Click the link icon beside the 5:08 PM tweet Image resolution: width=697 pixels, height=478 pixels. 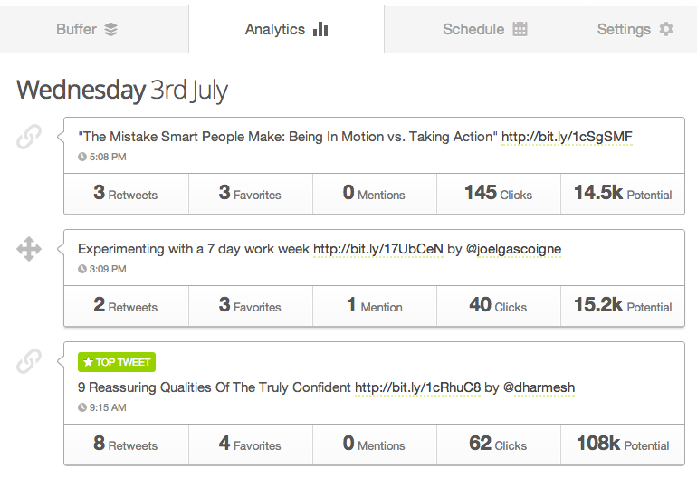click(29, 137)
